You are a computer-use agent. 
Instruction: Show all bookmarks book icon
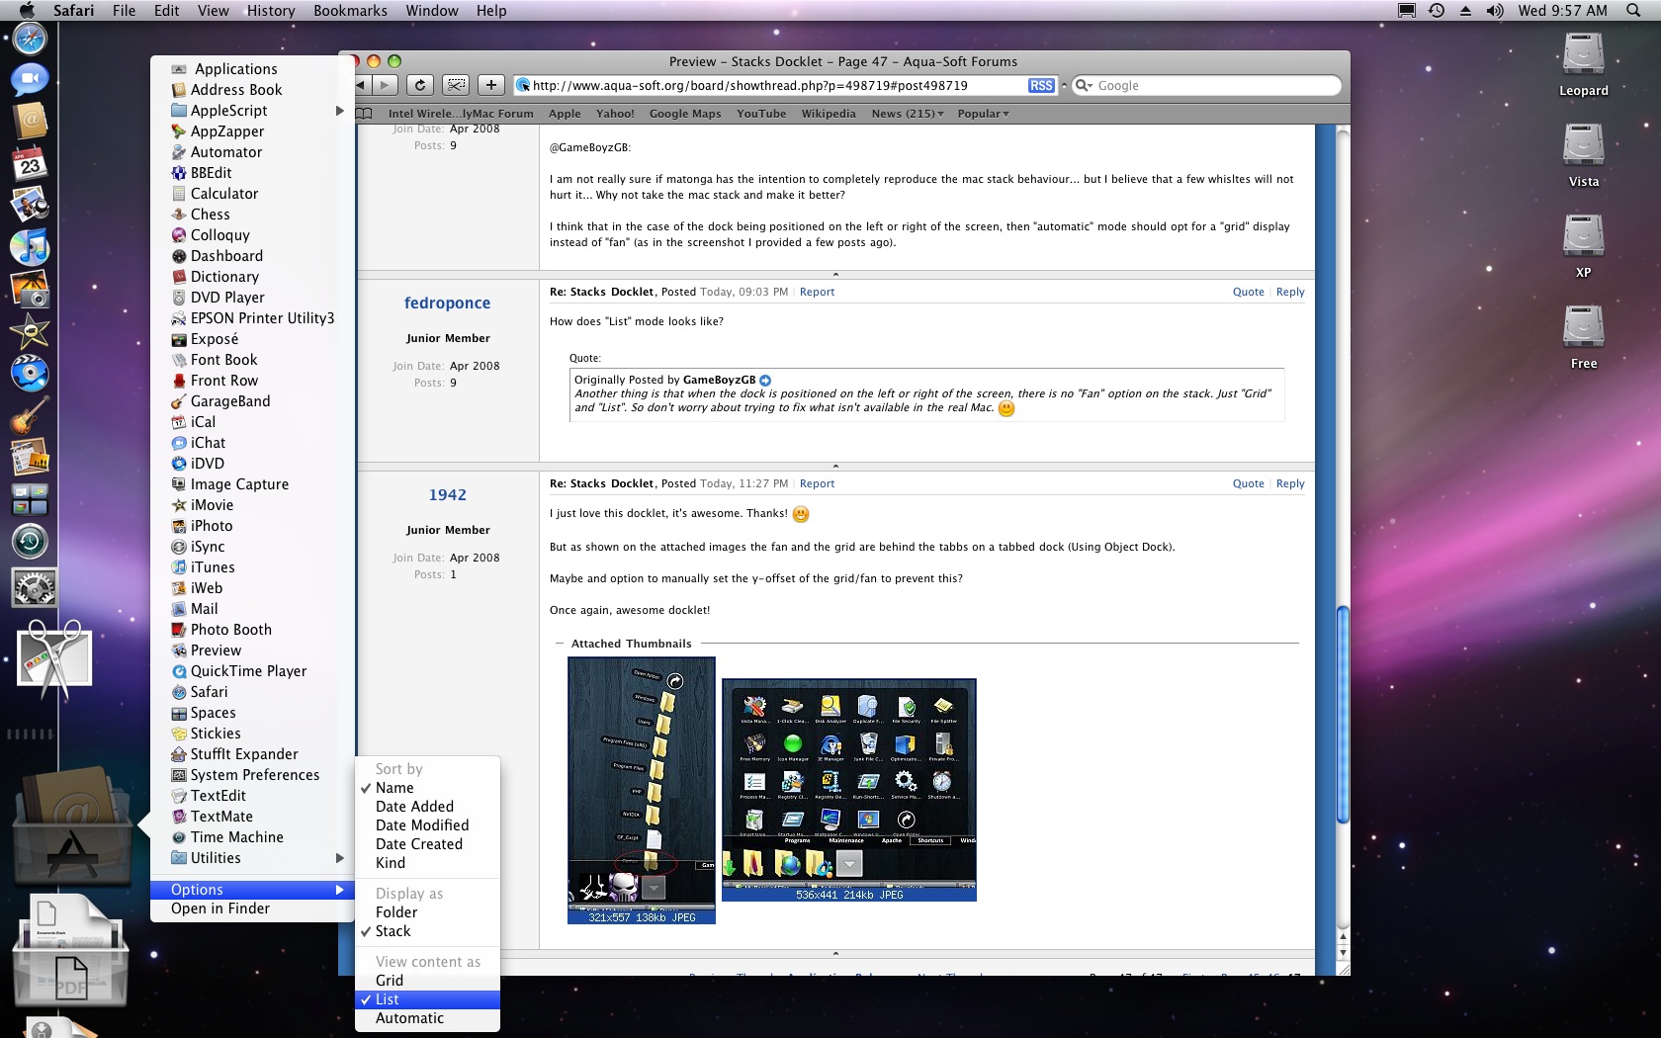tap(364, 114)
